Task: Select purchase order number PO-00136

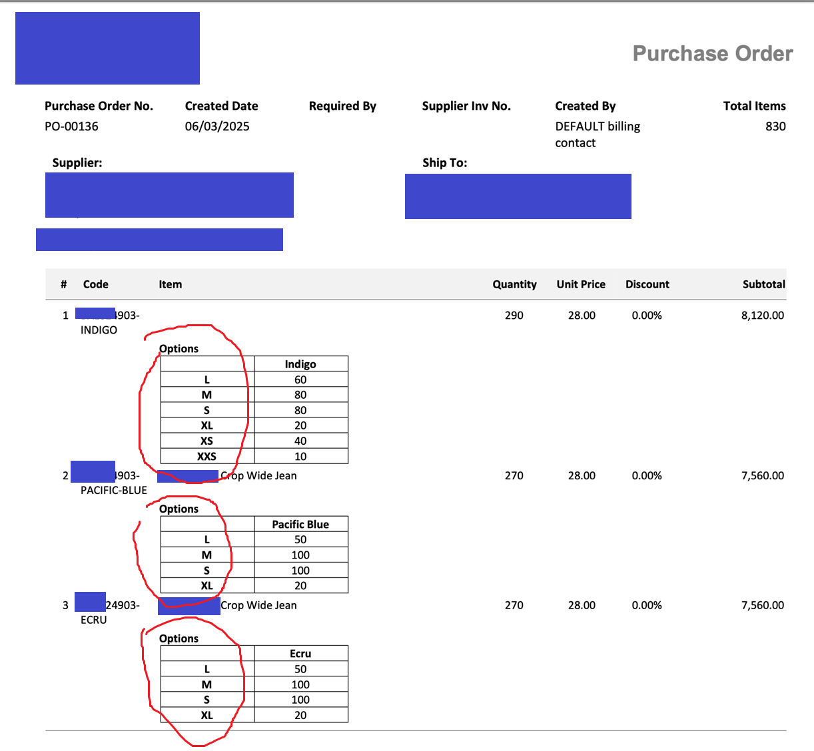Action: coord(71,126)
